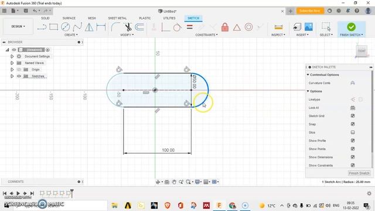
Task: Expand the Sketches tree node
Action: (x=12, y=76)
